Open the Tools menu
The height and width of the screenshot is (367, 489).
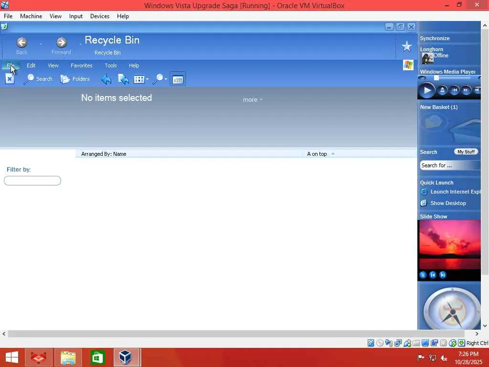[111, 65]
